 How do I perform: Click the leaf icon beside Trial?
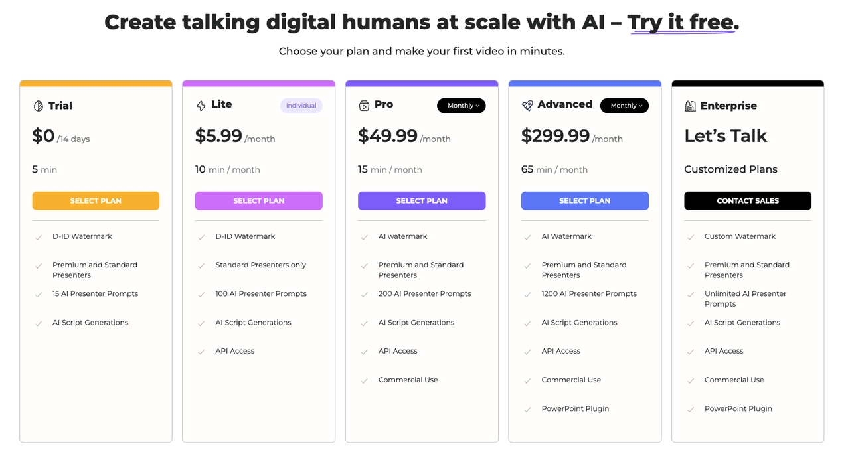coord(38,106)
